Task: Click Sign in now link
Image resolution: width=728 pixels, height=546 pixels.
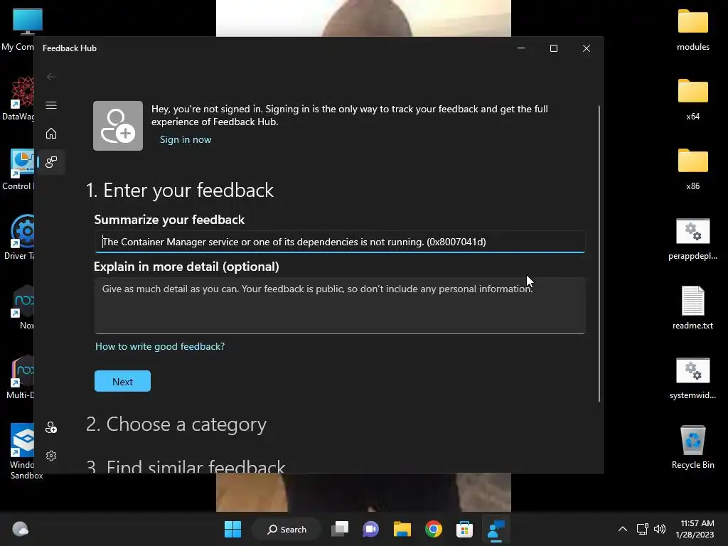Action: tap(186, 140)
